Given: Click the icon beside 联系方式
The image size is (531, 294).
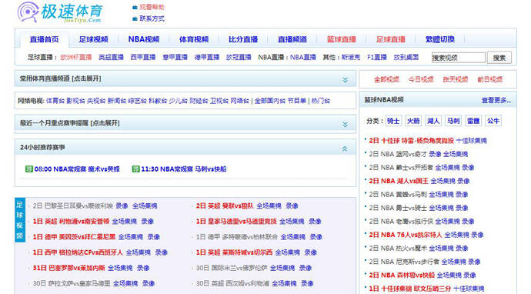Looking at the screenshot, I should 135,18.
